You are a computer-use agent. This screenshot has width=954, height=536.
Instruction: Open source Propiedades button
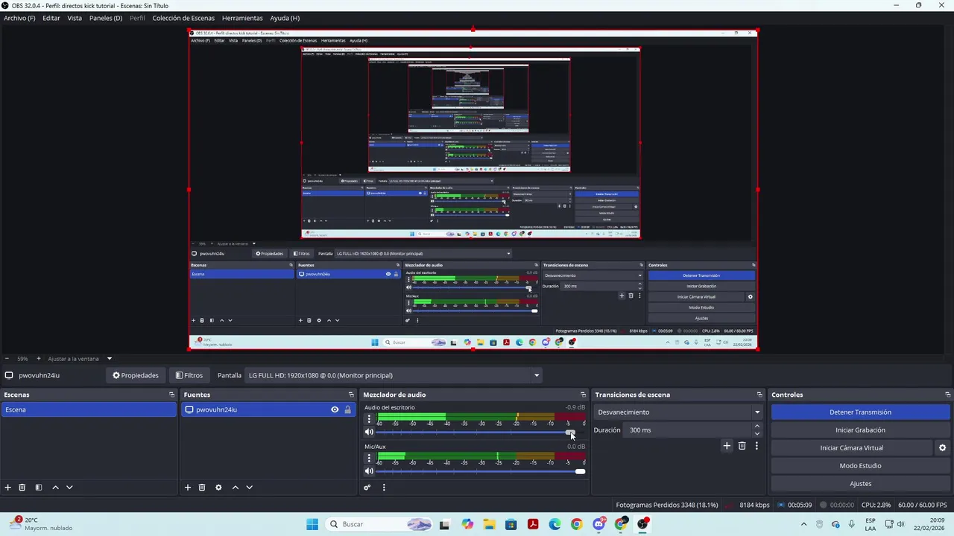pos(135,375)
